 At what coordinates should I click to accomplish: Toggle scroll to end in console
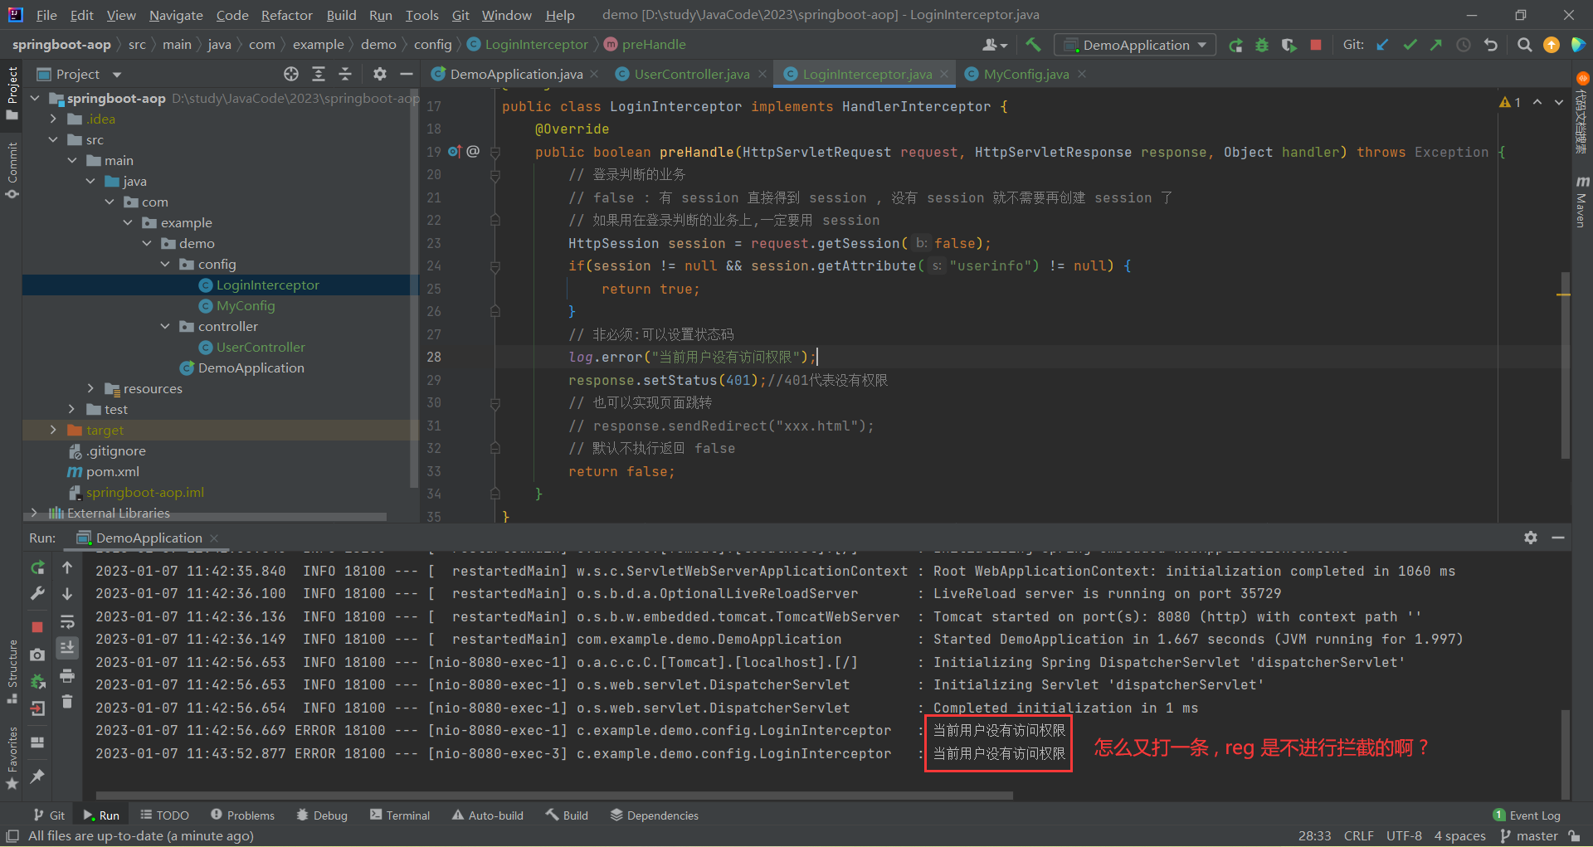pyautogui.click(x=67, y=648)
